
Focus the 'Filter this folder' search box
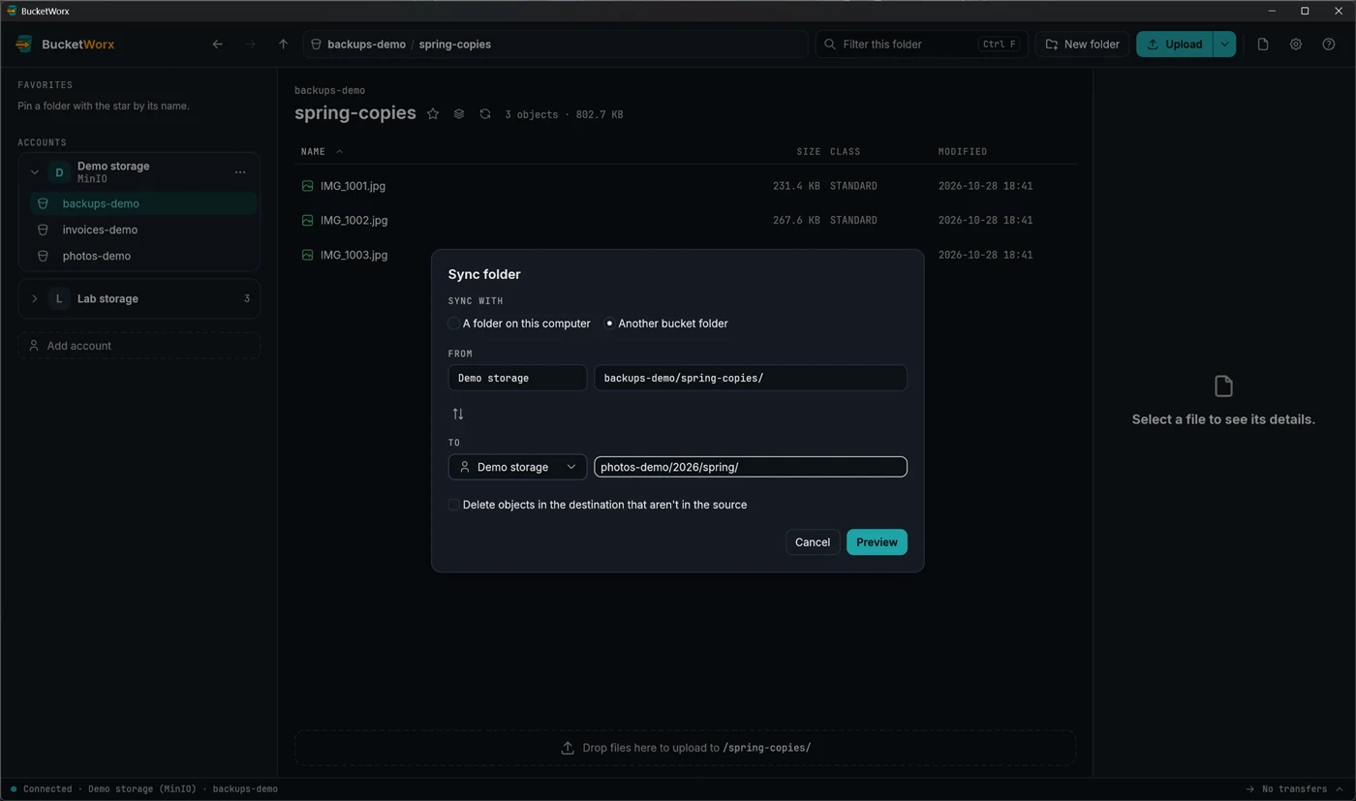pos(921,45)
